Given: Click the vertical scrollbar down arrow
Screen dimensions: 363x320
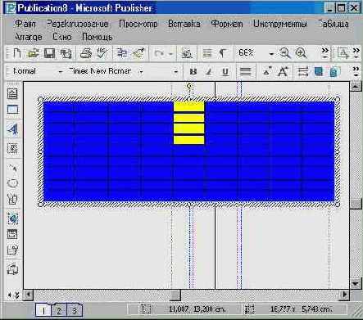Looking at the screenshot, I should click(x=356, y=284).
